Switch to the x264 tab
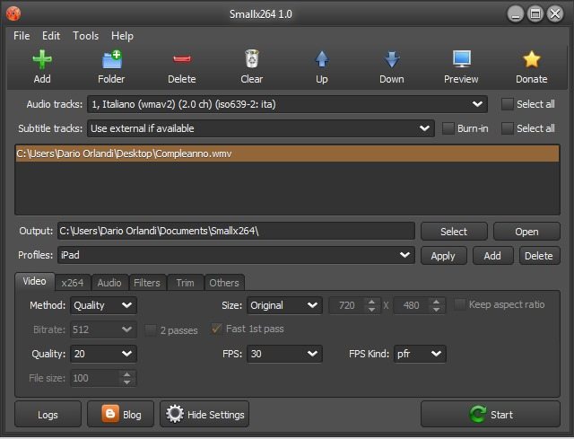The width and height of the screenshot is (574, 439). 70,283
